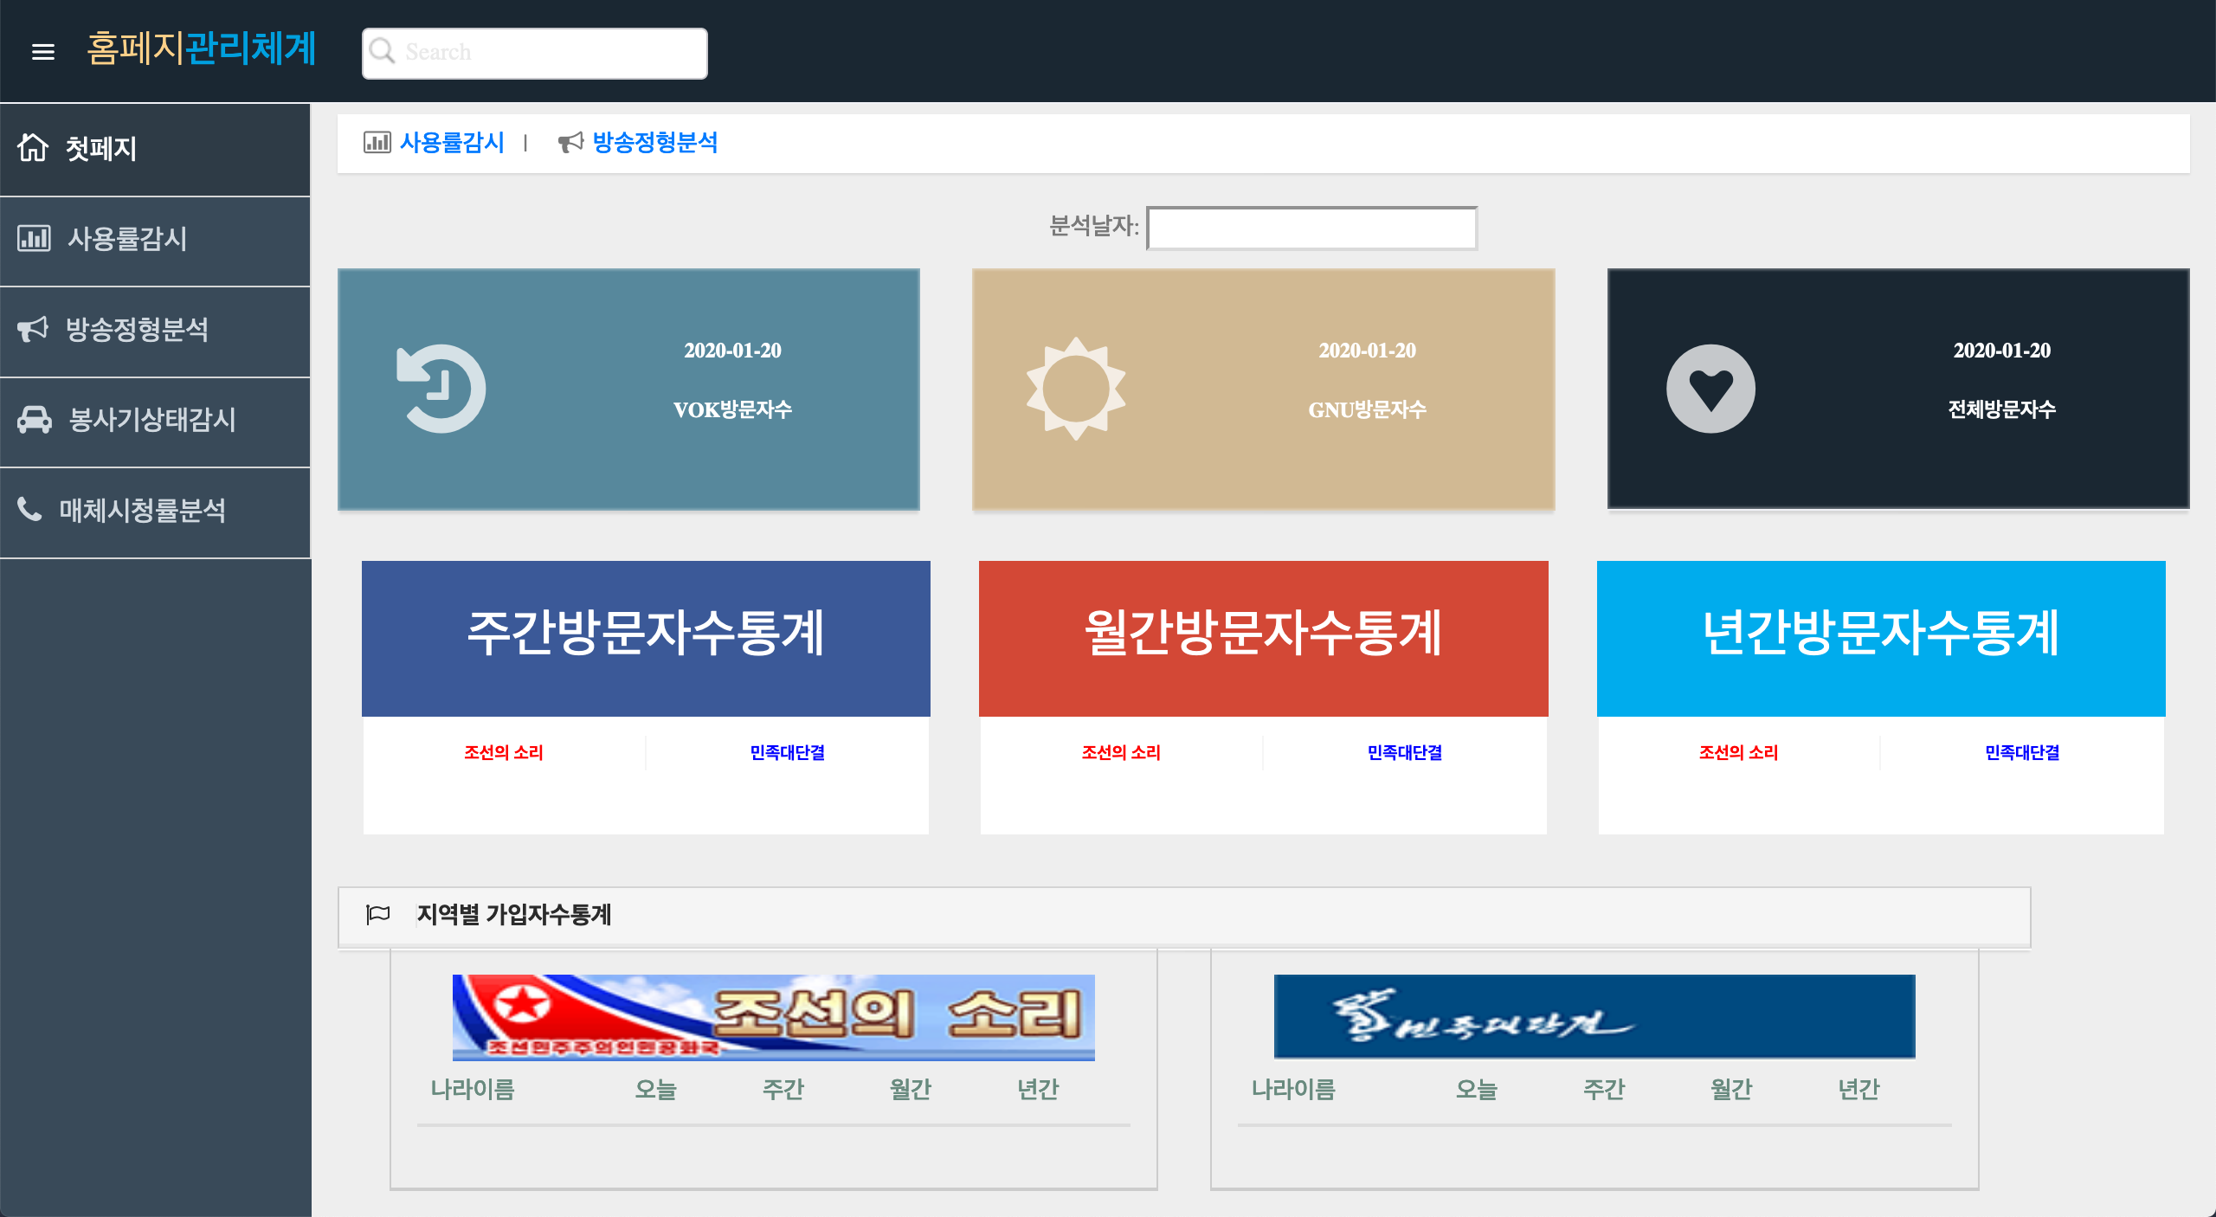Click the 월간방문자수통계 red banner
This screenshot has width=2216, height=1217.
click(x=1263, y=638)
